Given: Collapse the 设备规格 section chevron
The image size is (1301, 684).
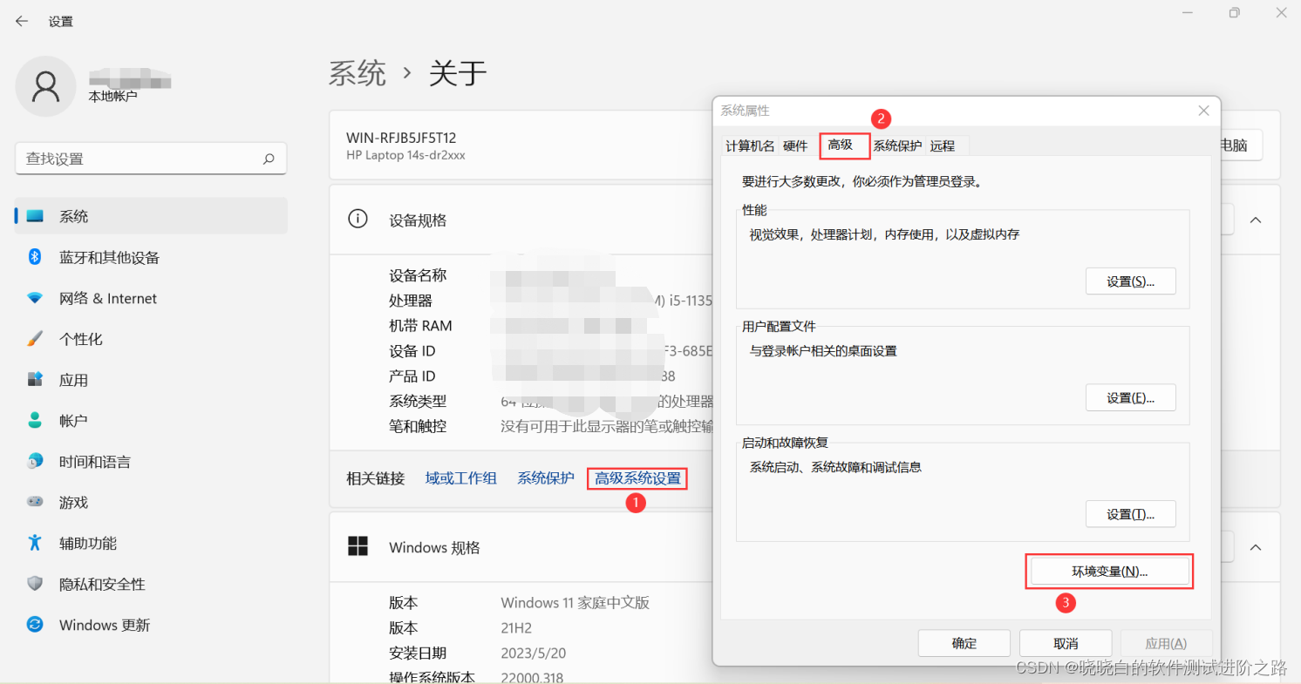Looking at the screenshot, I should tap(1256, 220).
